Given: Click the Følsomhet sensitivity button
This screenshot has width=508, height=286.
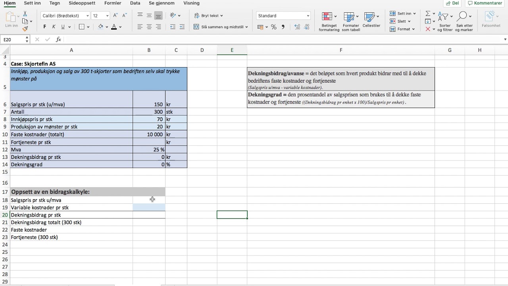Looking at the screenshot, I should pos(491,19).
